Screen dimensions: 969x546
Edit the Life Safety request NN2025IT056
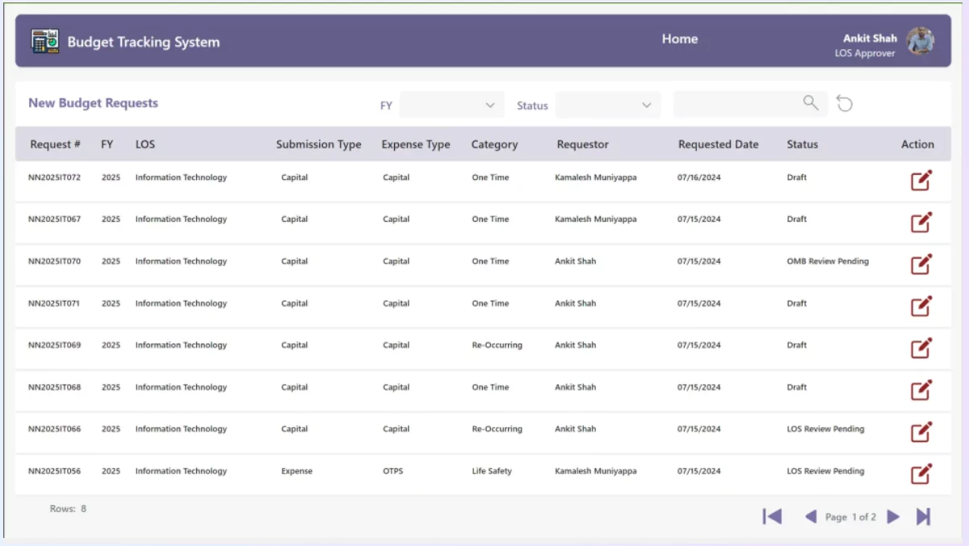(x=921, y=473)
